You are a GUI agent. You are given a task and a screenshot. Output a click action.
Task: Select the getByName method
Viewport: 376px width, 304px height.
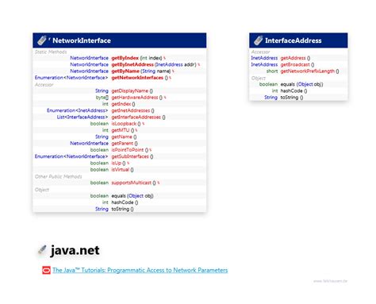125,71
